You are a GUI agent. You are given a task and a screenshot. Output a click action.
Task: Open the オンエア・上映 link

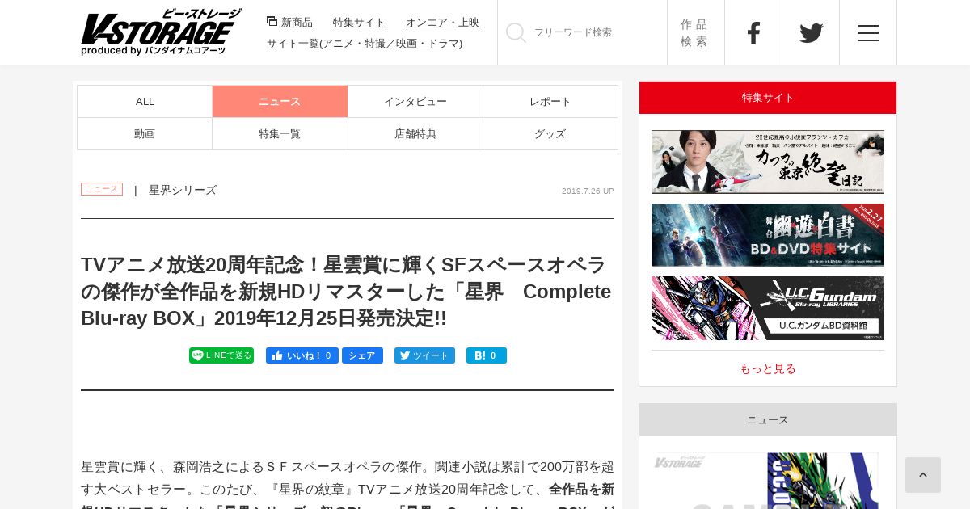point(442,22)
